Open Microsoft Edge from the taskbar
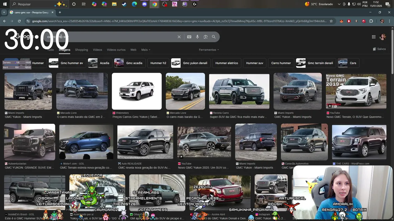Screen dimensions: 394x221 (134, 4)
